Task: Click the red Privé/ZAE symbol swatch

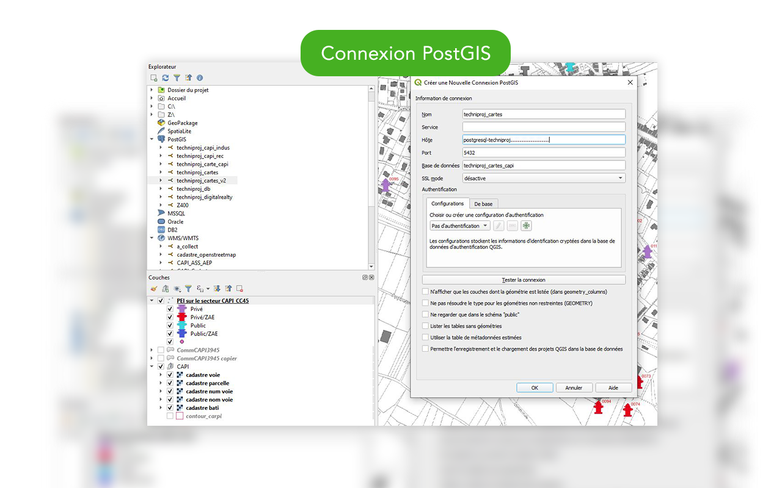Action: point(181,317)
